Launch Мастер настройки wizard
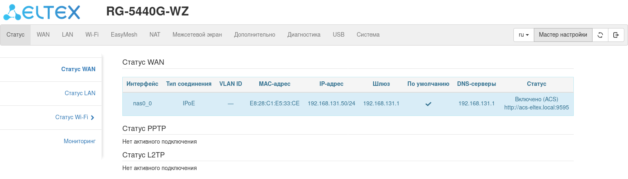This screenshot has height=179, width=628. click(x=563, y=35)
